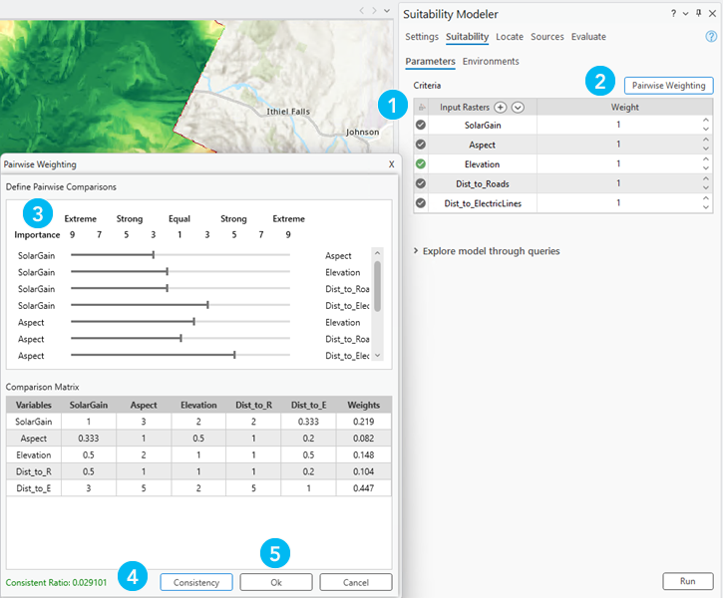This screenshot has height=598, width=723.
Task: Toggle the SolarGain criterion status circle
Action: (421, 125)
